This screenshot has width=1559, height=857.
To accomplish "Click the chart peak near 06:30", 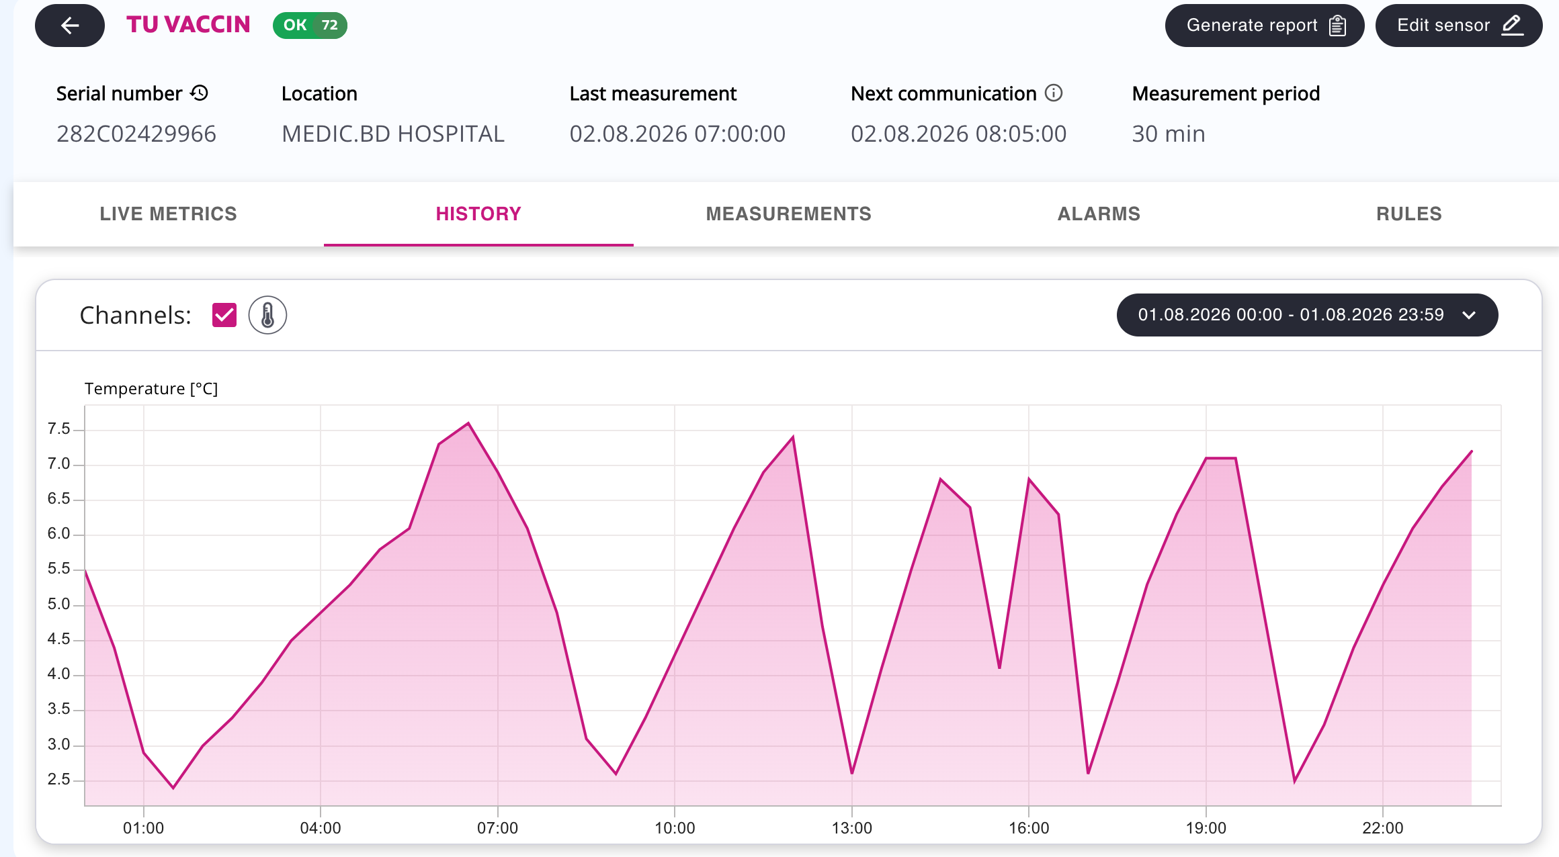I will [x=468, y=423].
